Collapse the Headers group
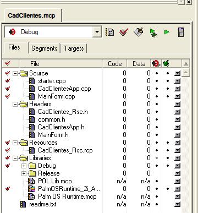198x213 pixels. (x=15, y=104)
